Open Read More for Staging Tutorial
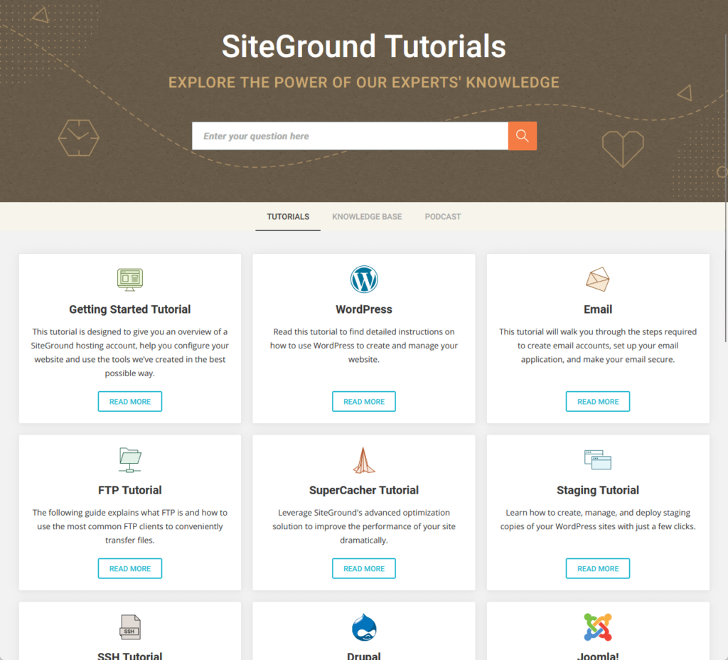 click(x=597, y=568)
